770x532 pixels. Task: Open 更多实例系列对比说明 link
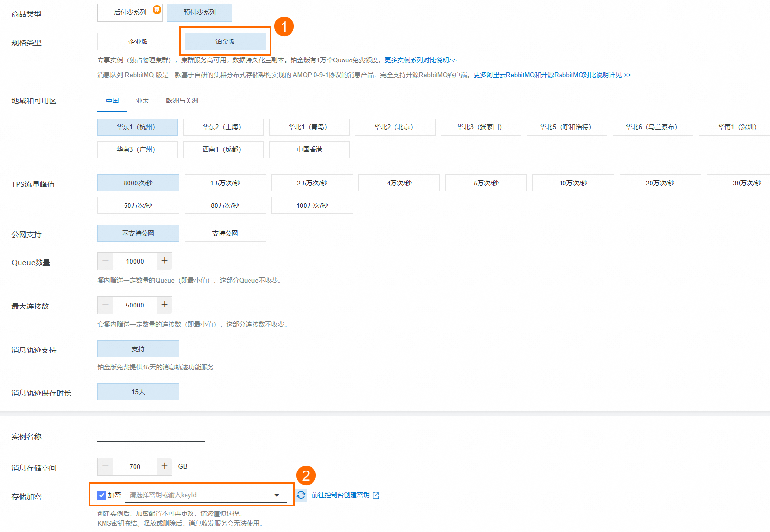coord(420,60)
